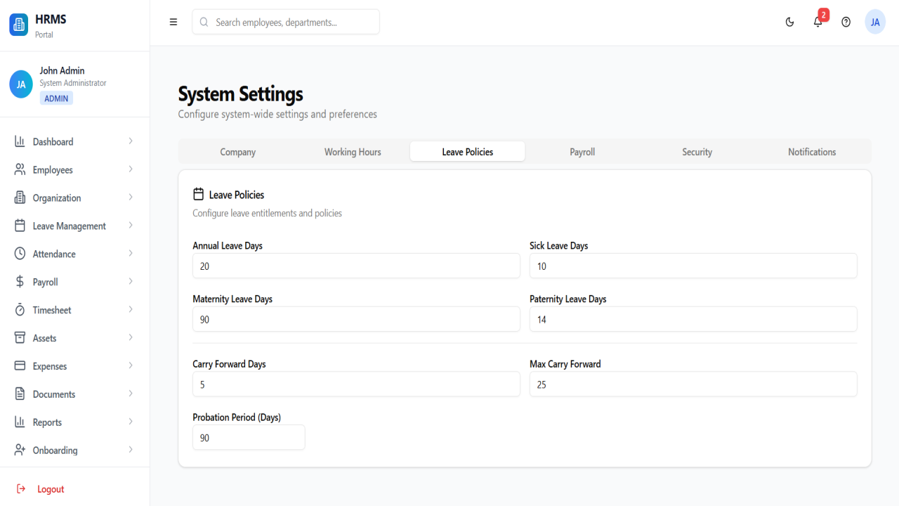Collapse sidebar using the hamburger menu icon
899x506 pixels.
tap(173, 22)
